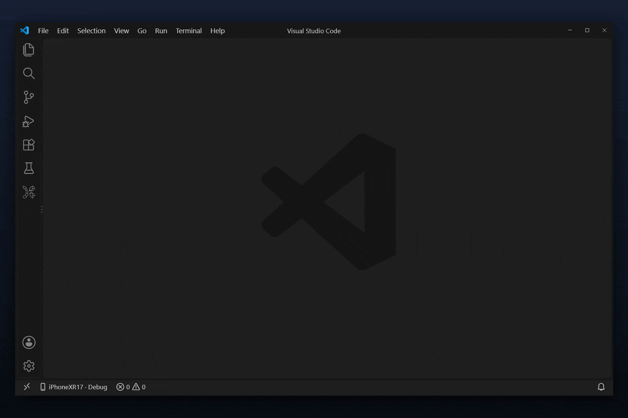This screenshot has width=628, height=418.
Task: Minimize the Visual Studio Code window
Action: [570, 30]
